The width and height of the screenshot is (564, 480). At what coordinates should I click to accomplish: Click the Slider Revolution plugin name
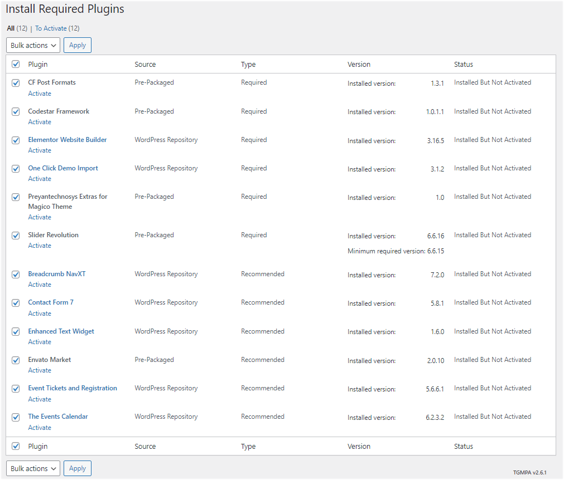53,235
